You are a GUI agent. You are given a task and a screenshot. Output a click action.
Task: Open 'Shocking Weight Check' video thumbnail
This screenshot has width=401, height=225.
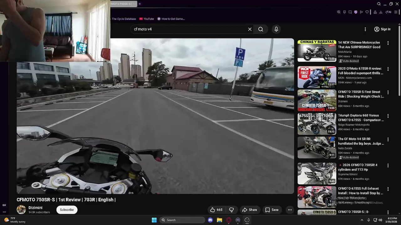pos(317,100)
